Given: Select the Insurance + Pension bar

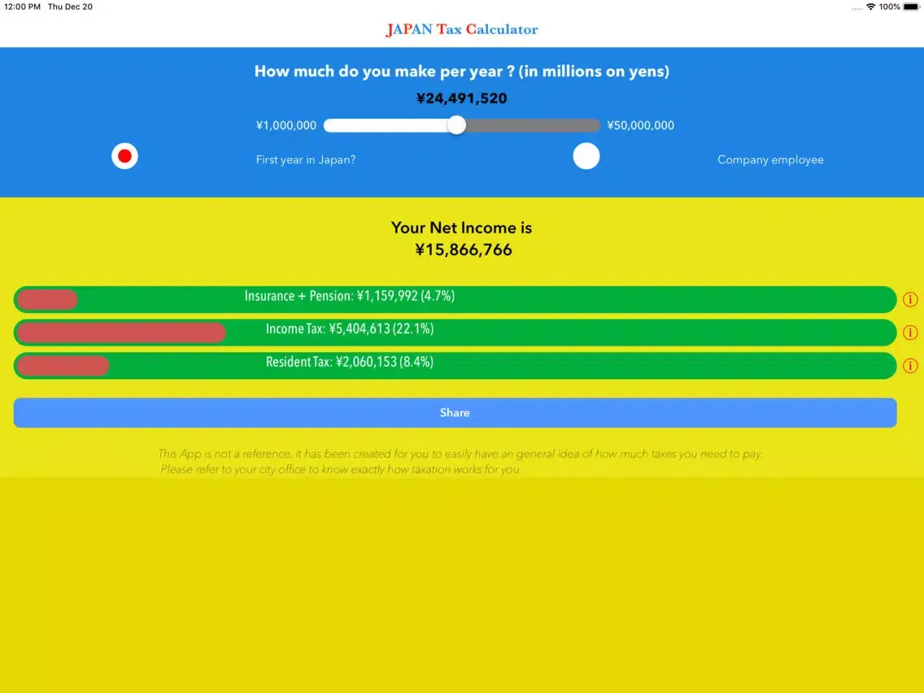Looking at the screenshot, I should point(455,299).
